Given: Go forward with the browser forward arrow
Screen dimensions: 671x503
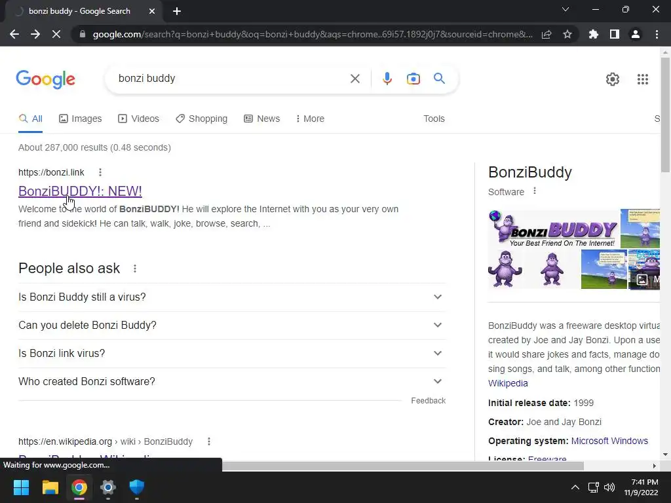Looking at the screenshot, I should [x=35, y=34].
